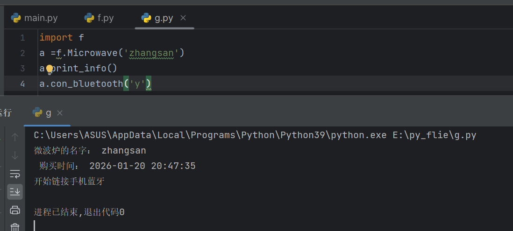This screenshot has height=231, width=513.
Task: Toggle soft-wrap in Run console
Action: pyautogui.click(x=15, y=174)
